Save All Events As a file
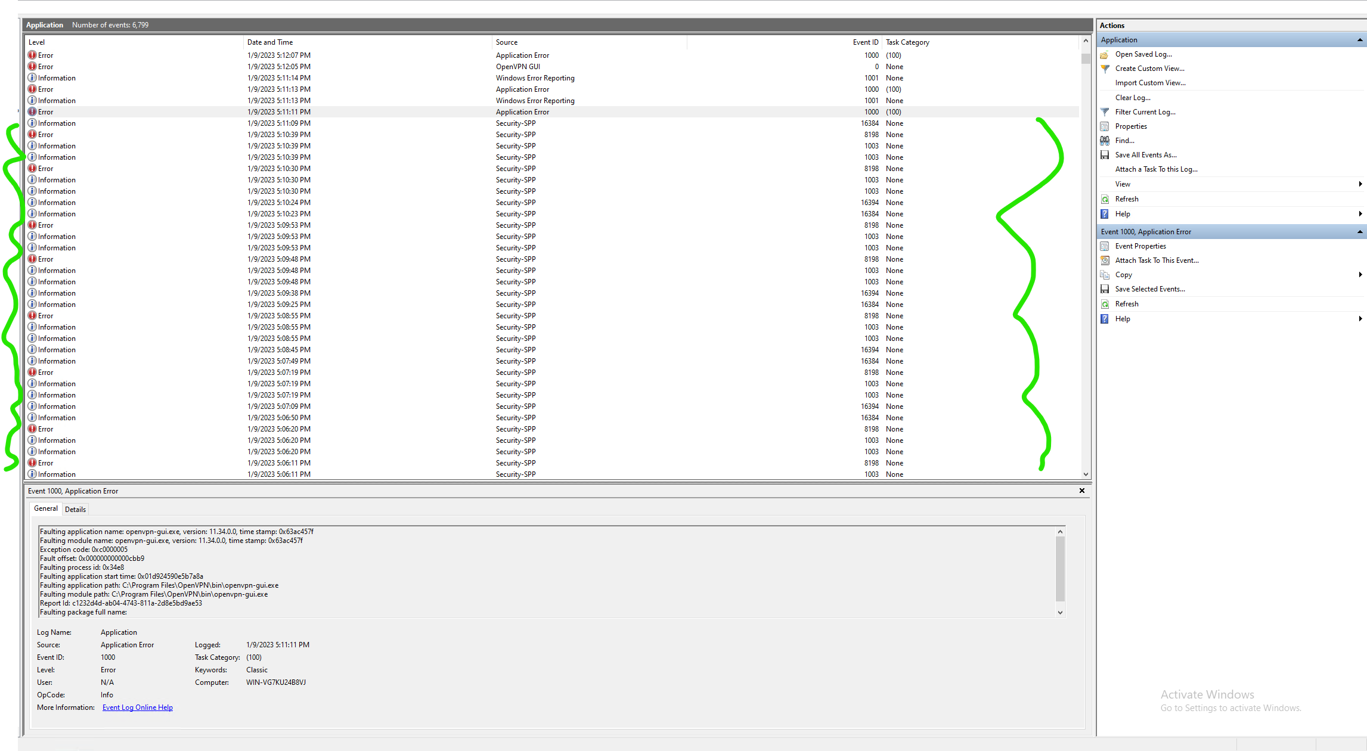This screenshot has width=1367, height=751. pos(1145,154)
